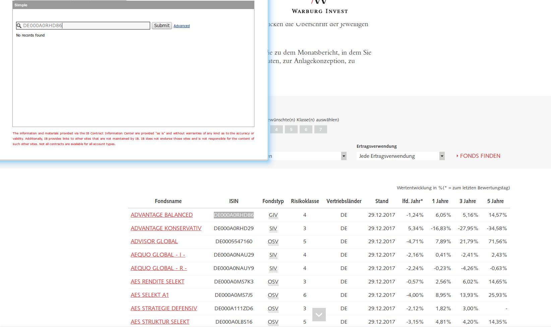Viewport: 551px width, 327px height.
Task: Click the Warburg Invest logo
Action: (x=320, y=7)
